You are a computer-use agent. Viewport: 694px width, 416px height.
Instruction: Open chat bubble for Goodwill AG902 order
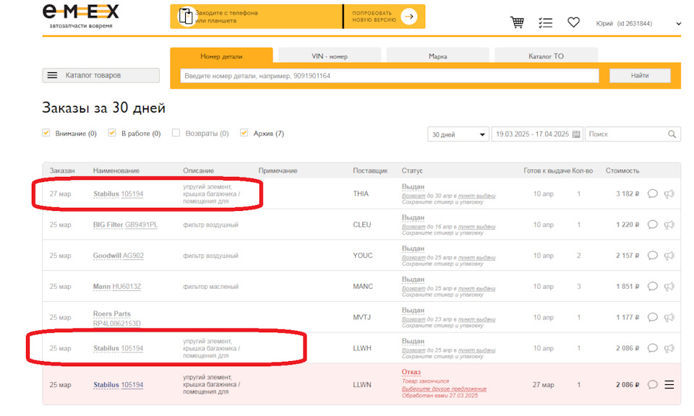[x=652, y=256]
